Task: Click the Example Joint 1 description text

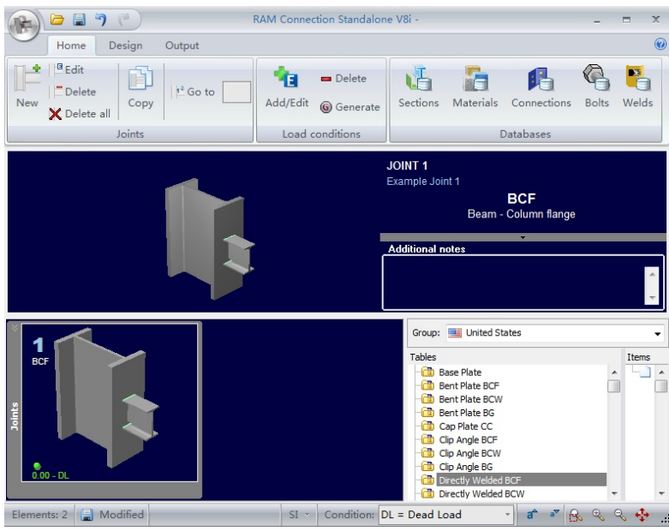Action: click(423, 182)
